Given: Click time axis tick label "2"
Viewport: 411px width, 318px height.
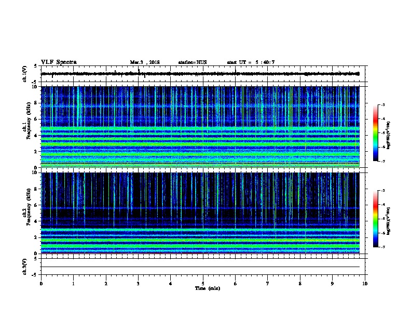Looking at the screenshot, I should (106, 284).
